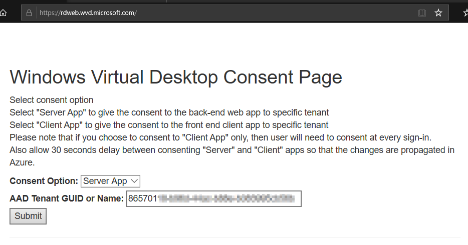Click the "AAD Tenant GUID or Name:" label

[67, 198]
